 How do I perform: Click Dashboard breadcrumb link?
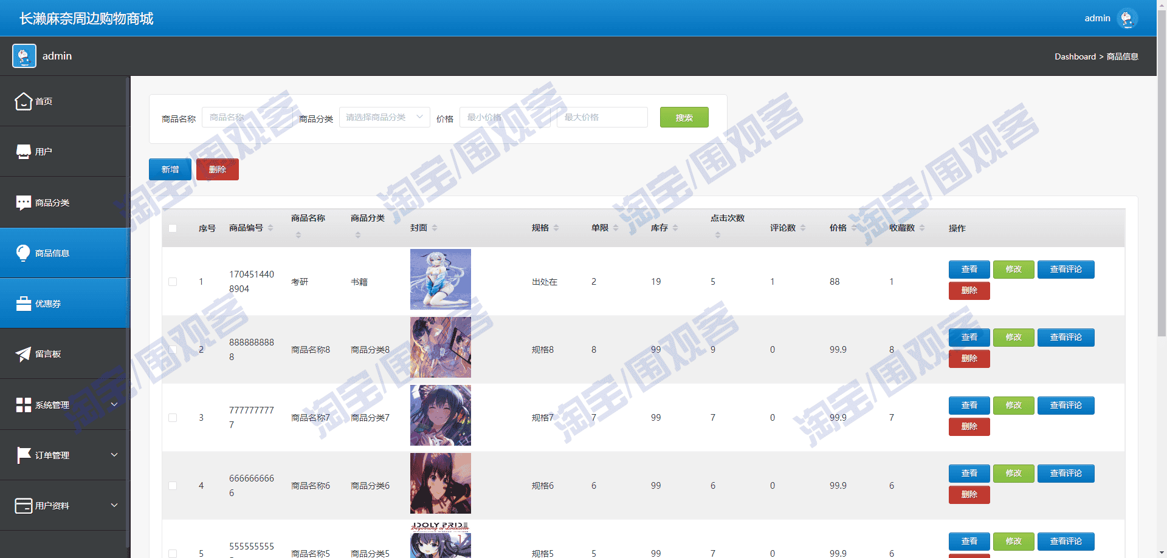click(x=1075, y=56)
